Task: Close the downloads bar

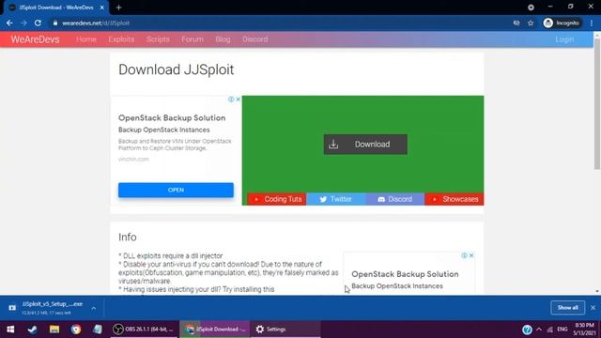Action: click(593, 308)
